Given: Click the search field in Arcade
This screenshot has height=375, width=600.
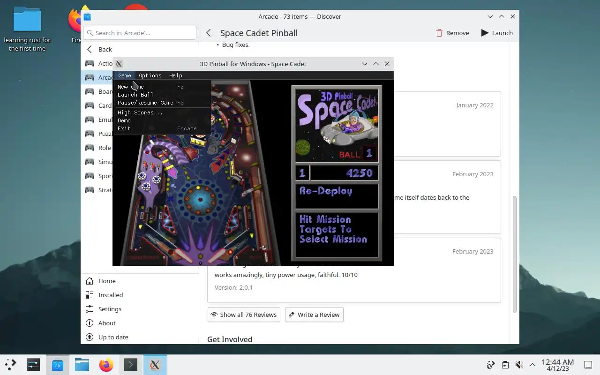Looking at the screenshot, I should pos(140,33).
